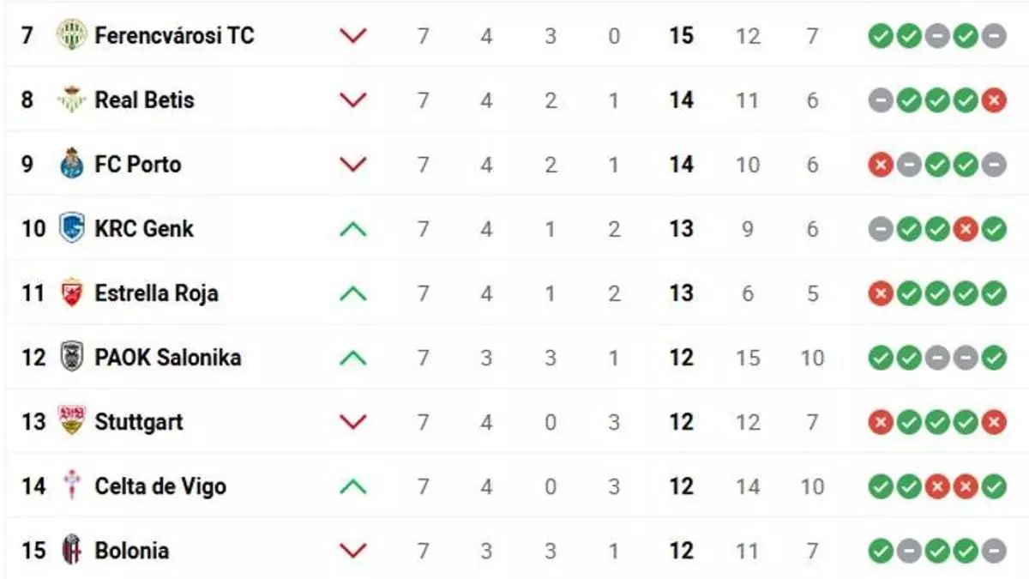Click the first green win icon in Ferencvárosi's form
Screen dimensions: 1029x579
[x=881, y=35]
